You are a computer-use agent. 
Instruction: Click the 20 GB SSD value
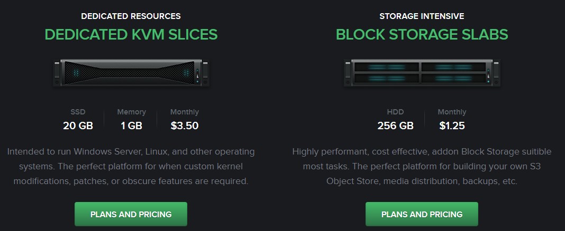tap(78, 126)
